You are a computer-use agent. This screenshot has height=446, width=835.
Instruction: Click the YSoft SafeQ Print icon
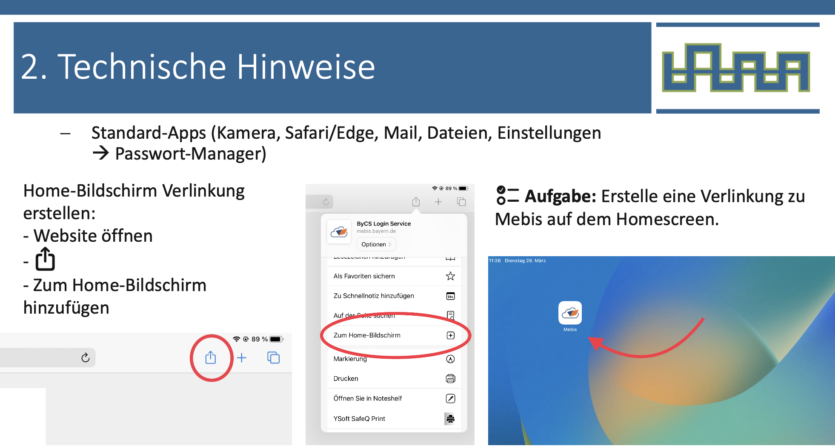coord(450,419)
